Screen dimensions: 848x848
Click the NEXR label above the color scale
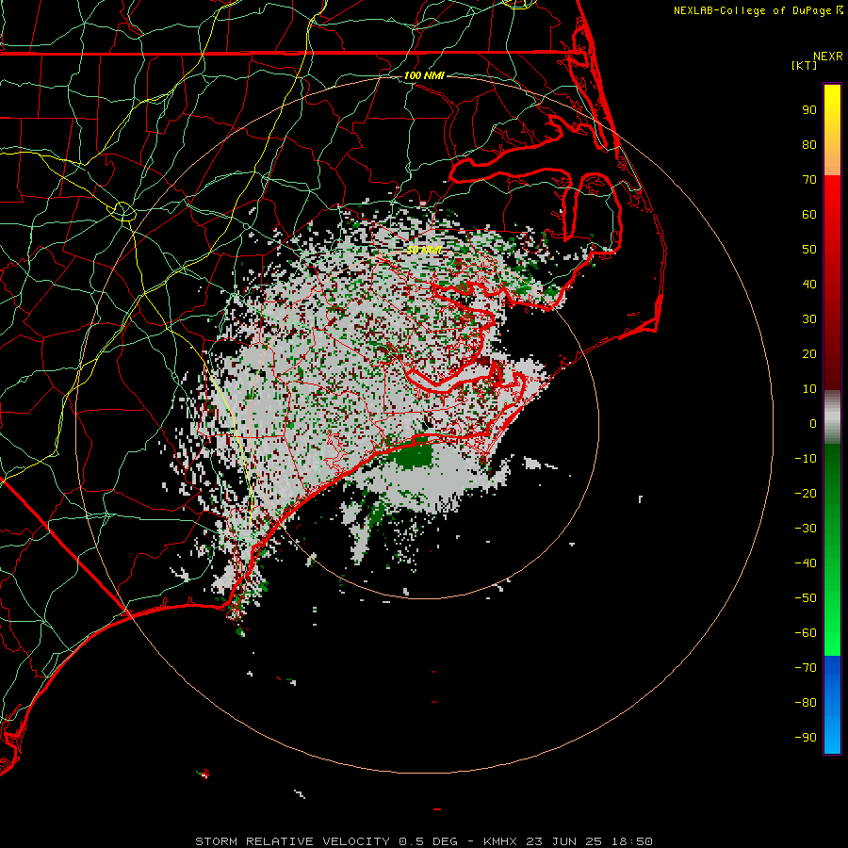[x=827, y=57]
